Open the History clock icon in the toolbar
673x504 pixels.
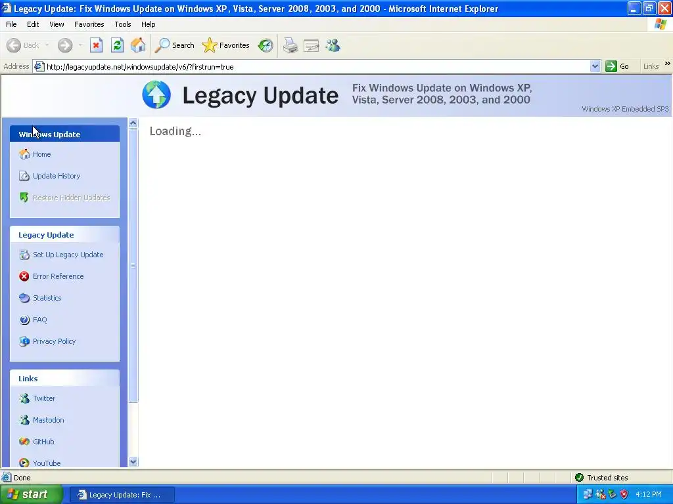266,45
